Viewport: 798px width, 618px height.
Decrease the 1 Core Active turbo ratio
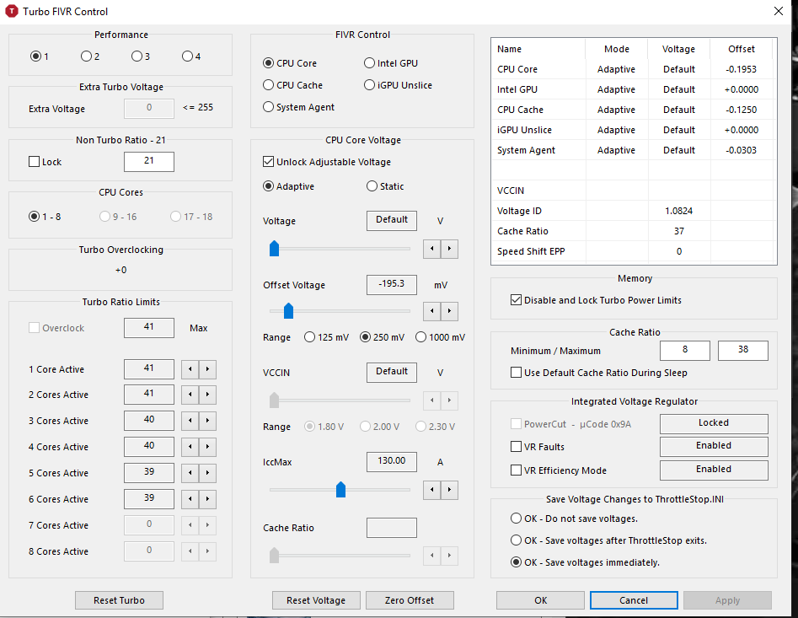coord(190,369)
